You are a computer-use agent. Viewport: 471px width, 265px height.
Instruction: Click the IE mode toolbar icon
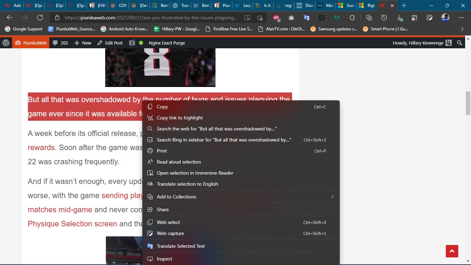[414, 18]
